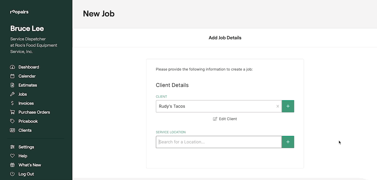Image resolution: width=377 pixels, height=180 pixels.
Task: Click the Purchase Orders cart icon
Action: point(13,112)
